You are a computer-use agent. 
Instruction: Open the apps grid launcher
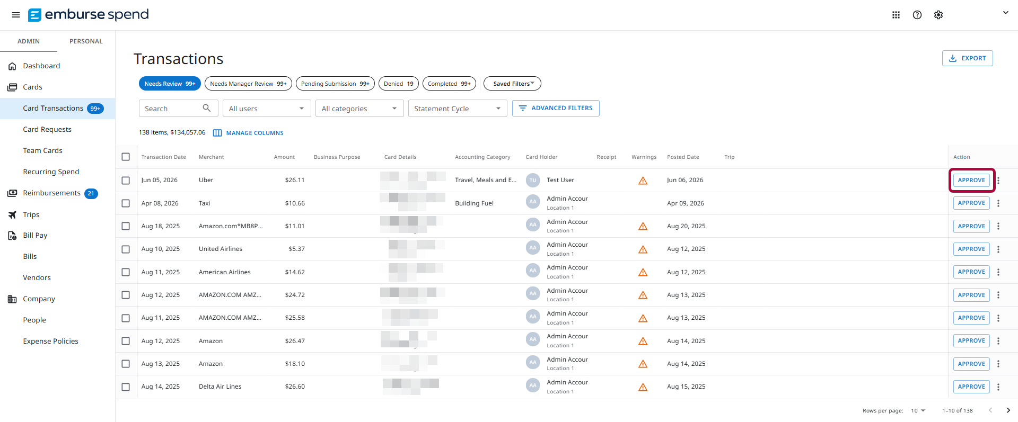(x=896, y=15)
